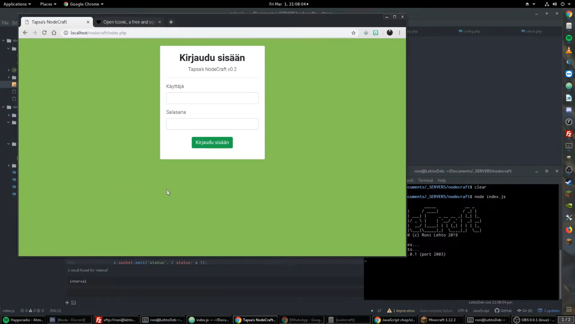Image resolution: width=575 pixels, height=324 pixels.
Task: Open the Terminal menu in terminal window
Action: coord(425,180)
